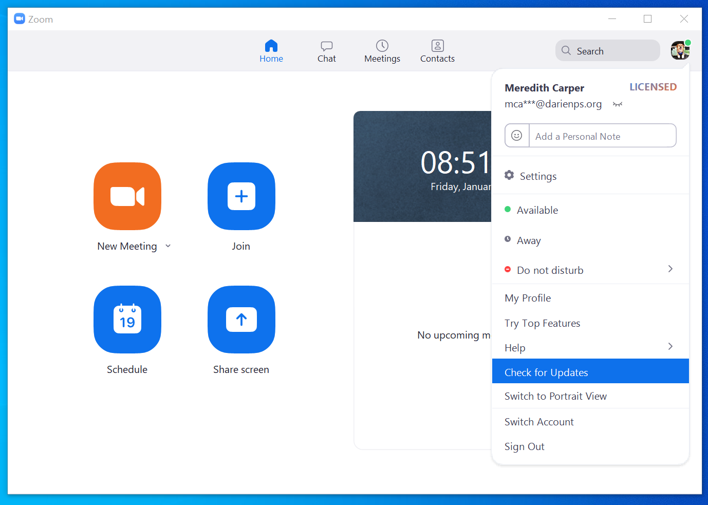708x505 pixels.
Task: Click the LICENSED label
Action: (x=653, y=87)
